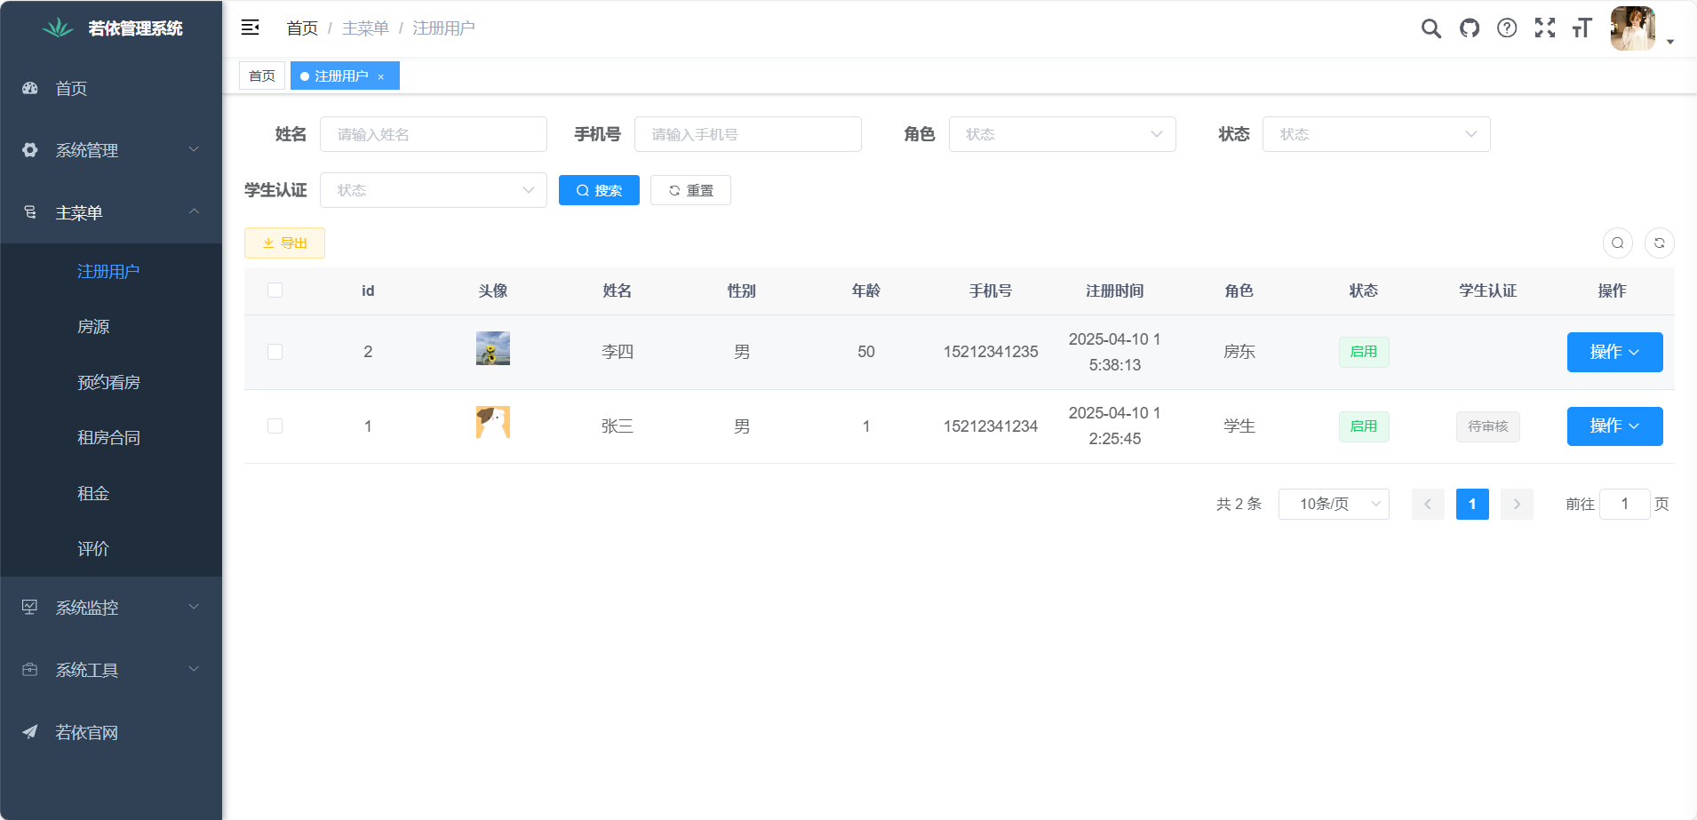Select 房源 in the sidebar
The width and height of the screenshot is (1697, 820).
tap(111, 327)
